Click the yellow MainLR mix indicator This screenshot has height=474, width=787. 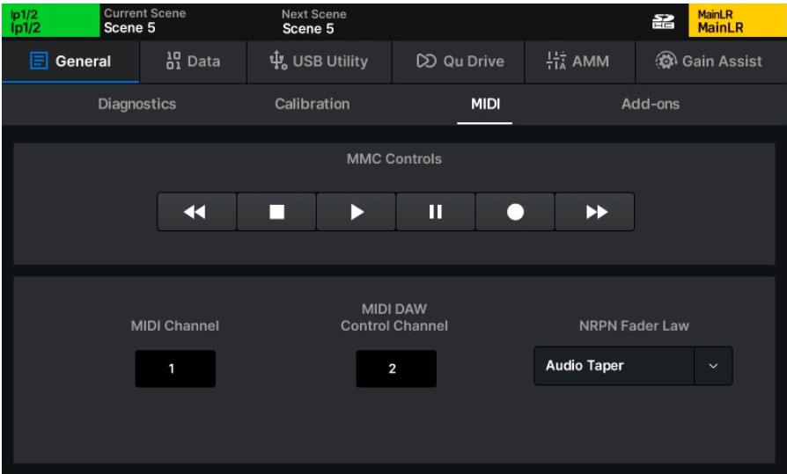point(738,20)
